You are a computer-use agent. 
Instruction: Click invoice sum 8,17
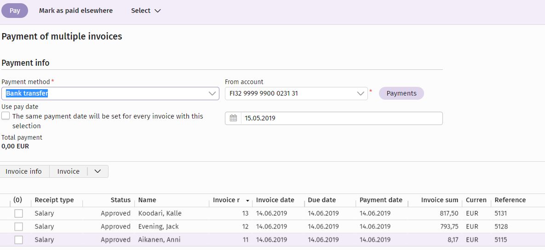click(452, 239)
